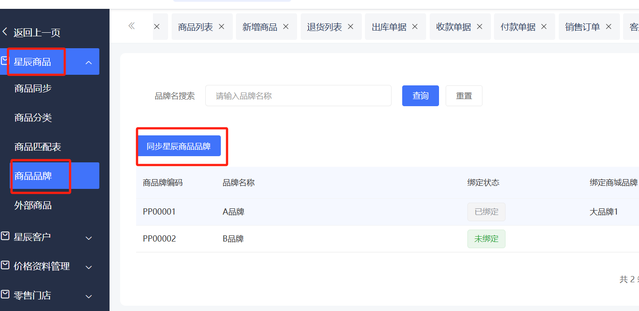Click the 大品牌1 cell
Image resolution: width=639 pixels, height=311 pixels.
pyautogui.click(x=604, y=212)
